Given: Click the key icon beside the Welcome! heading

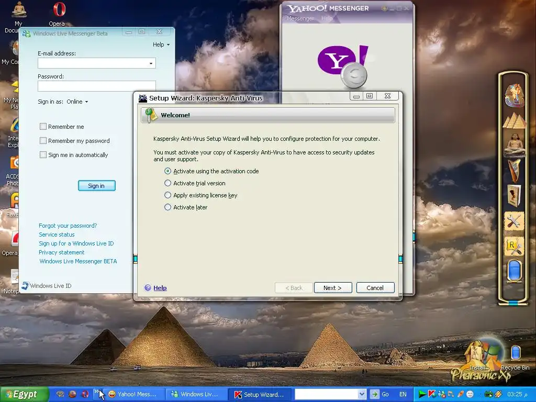Looking at the screenshot, I should coord(150,115).
